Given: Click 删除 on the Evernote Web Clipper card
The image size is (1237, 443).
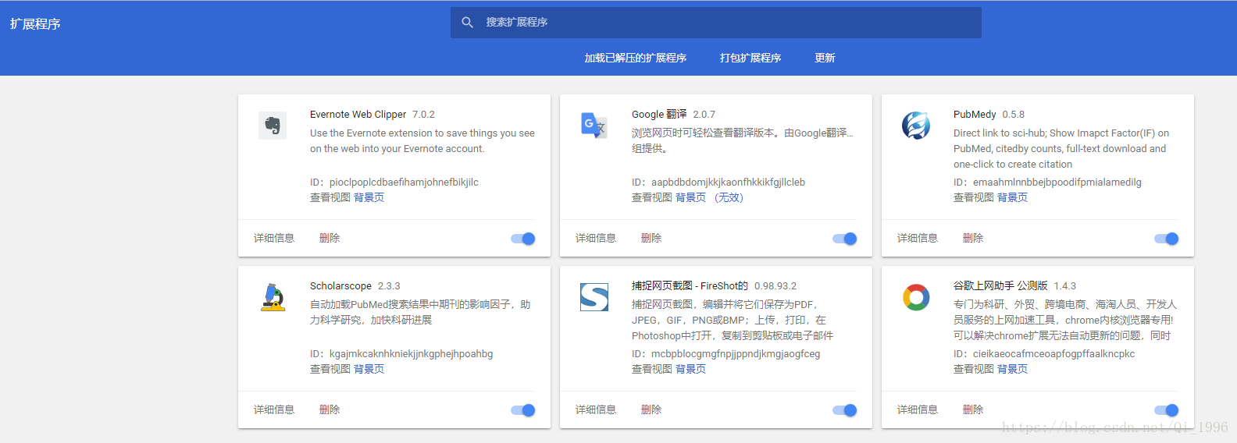Looking at the screenshot, I should pos(330,238).
